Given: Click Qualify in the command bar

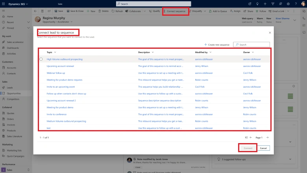Looking at the screenshot, I should click(154, 11).
